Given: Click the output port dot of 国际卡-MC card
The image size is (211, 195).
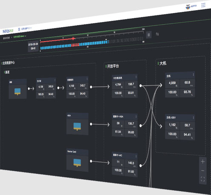Looking at the screenshot, I should coord(140,166).
